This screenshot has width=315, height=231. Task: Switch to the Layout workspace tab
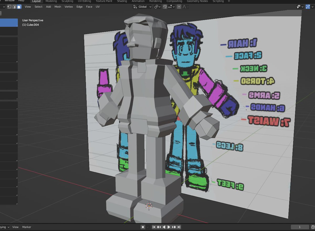(x=36, y=1)
